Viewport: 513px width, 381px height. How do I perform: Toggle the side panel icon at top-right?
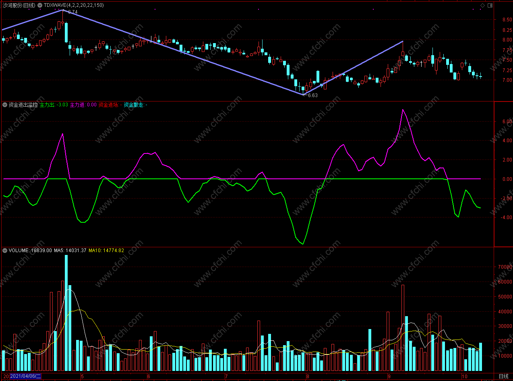pyautogui.click(x=490, y=5)
